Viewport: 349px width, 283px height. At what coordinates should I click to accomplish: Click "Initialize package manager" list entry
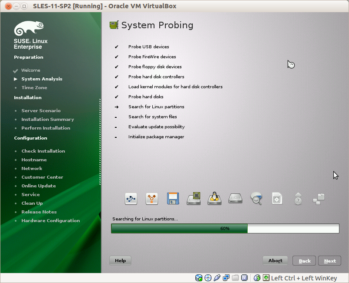click(156, 137)
